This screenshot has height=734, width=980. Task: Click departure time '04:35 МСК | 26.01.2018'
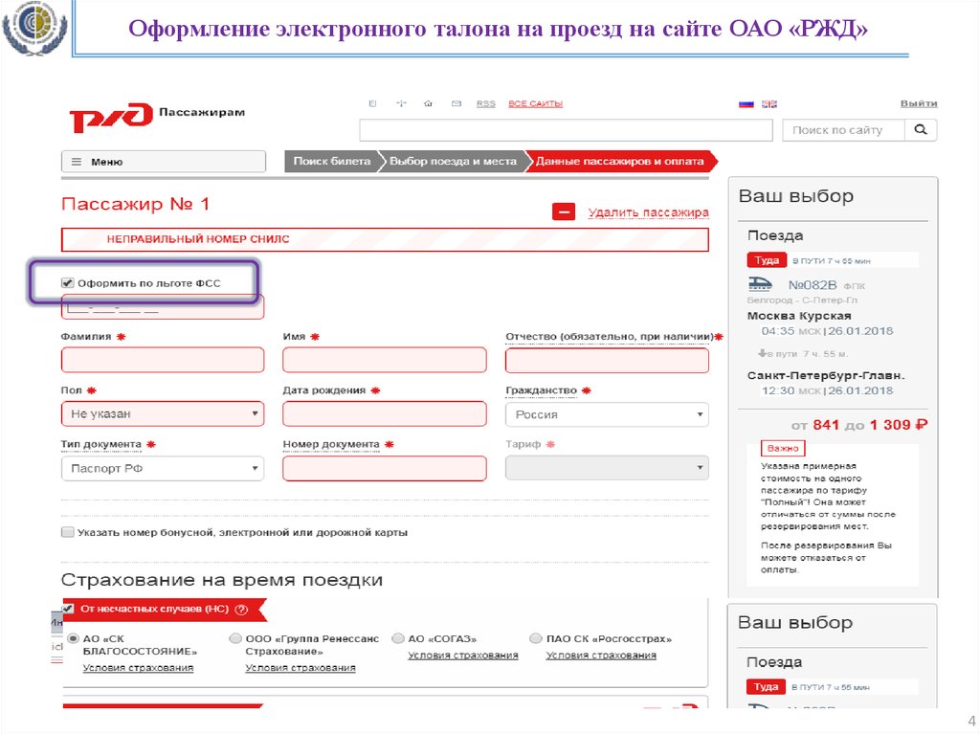tap(827, 331)
